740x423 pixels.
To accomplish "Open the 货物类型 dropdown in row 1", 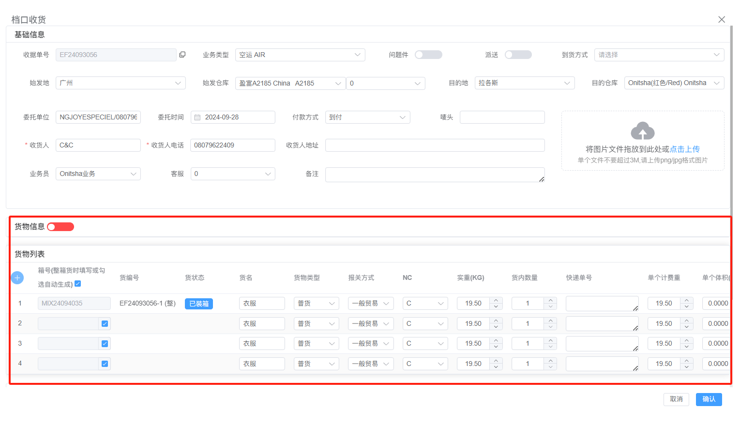I will click(x=317, y=304).
